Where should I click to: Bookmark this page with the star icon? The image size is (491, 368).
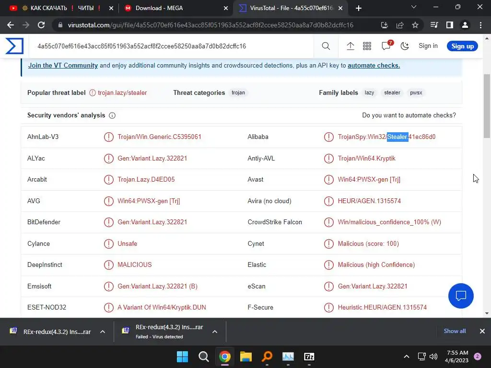[415, 25]
